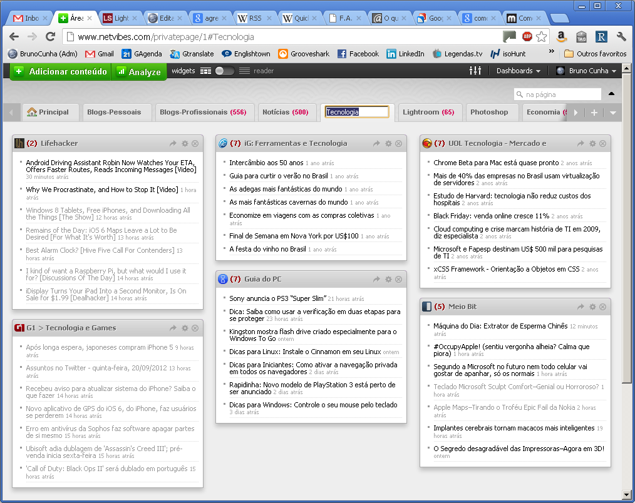Open 'Chrome Beta para Mac' article
The image size is (635, 503).
tap(496, 163)
